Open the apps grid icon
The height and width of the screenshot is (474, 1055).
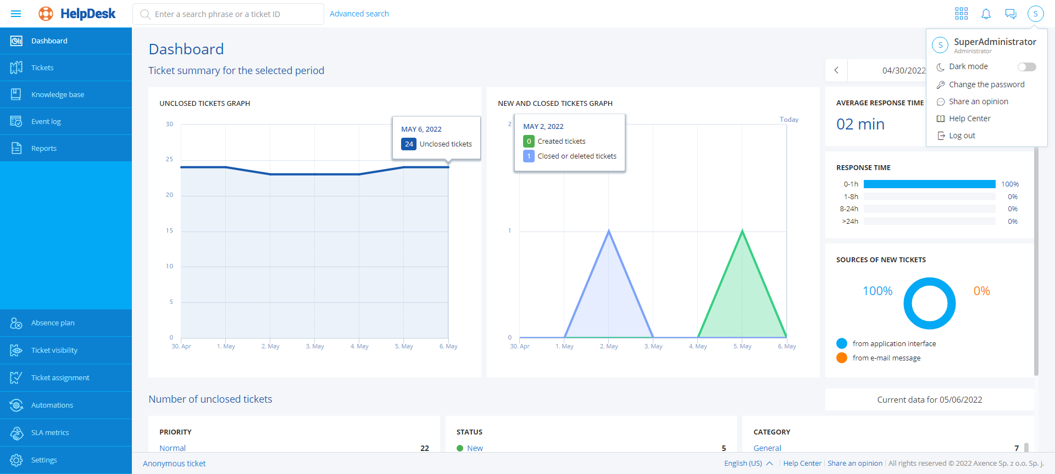click(x=961, y=14)
